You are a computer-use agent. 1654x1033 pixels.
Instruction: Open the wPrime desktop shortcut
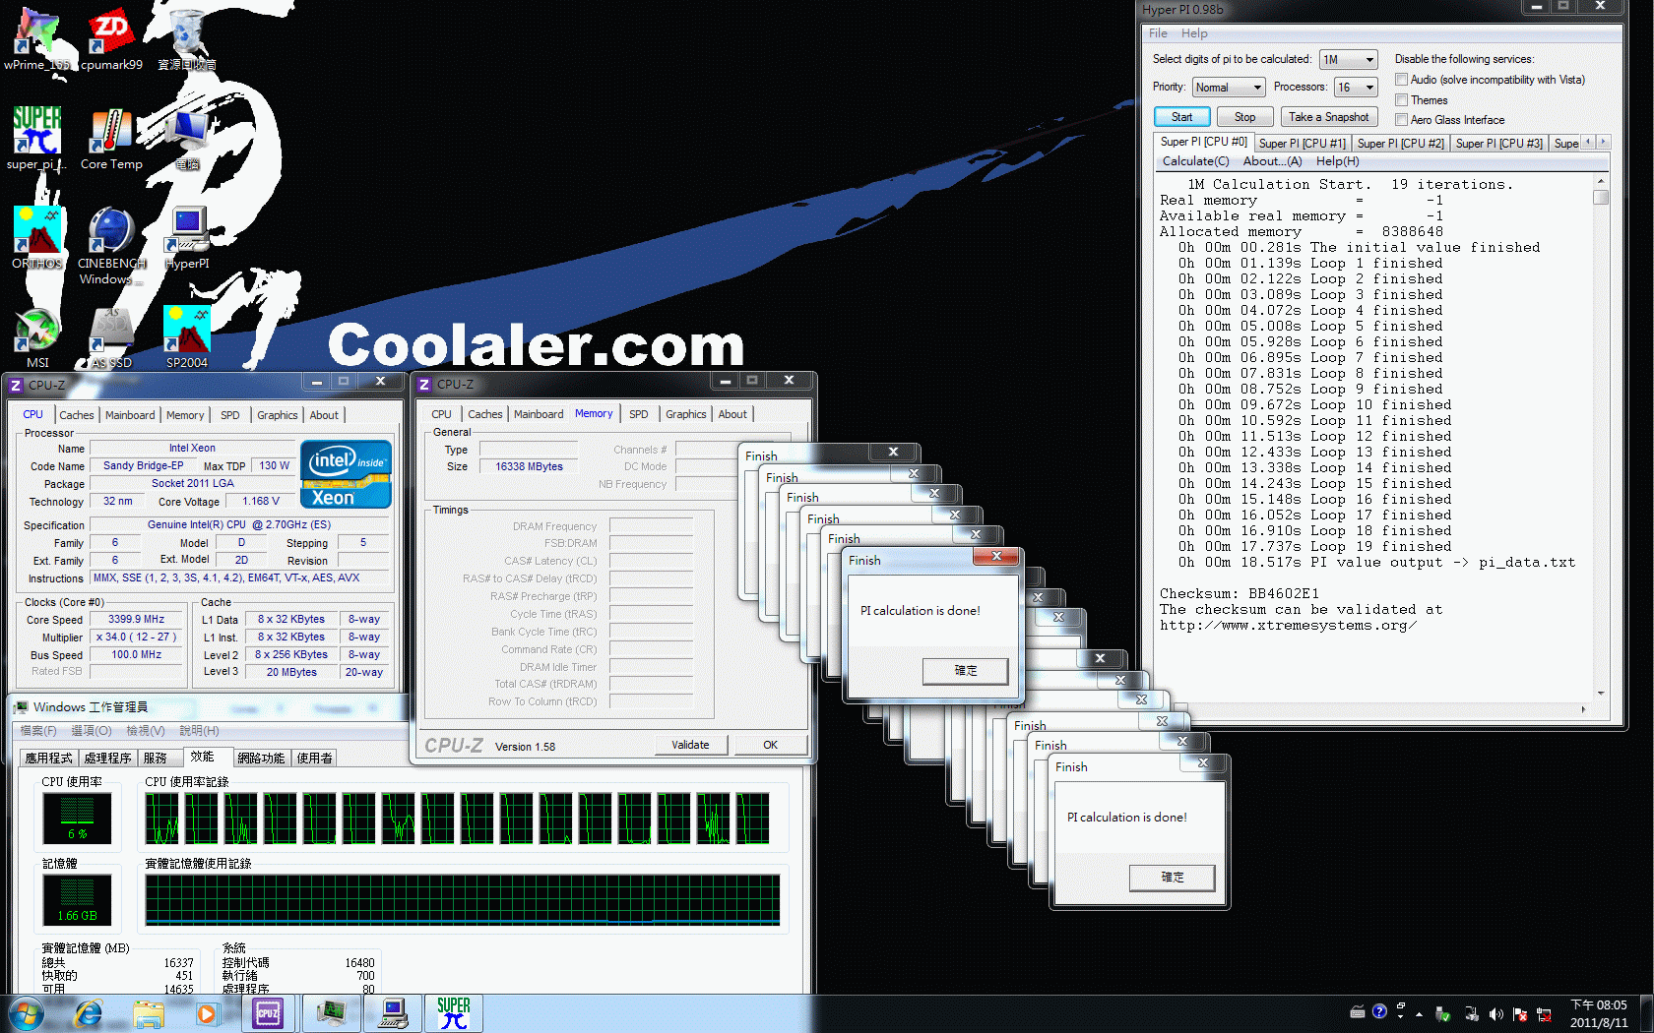(37, 39)
